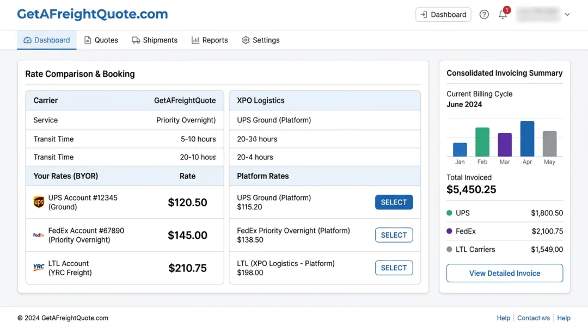This screenshot has height=328, width=588.
Task: Click the YRC Freight logo icon
Action: [x=39, y=267]
